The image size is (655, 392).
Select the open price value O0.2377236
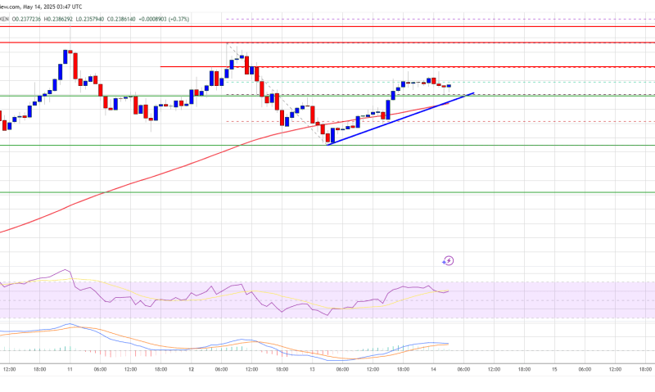(26, 19)
